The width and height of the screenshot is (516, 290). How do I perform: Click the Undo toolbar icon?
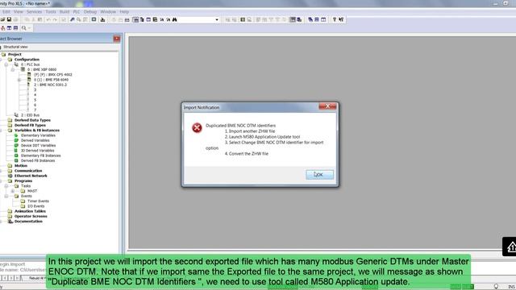48,19
